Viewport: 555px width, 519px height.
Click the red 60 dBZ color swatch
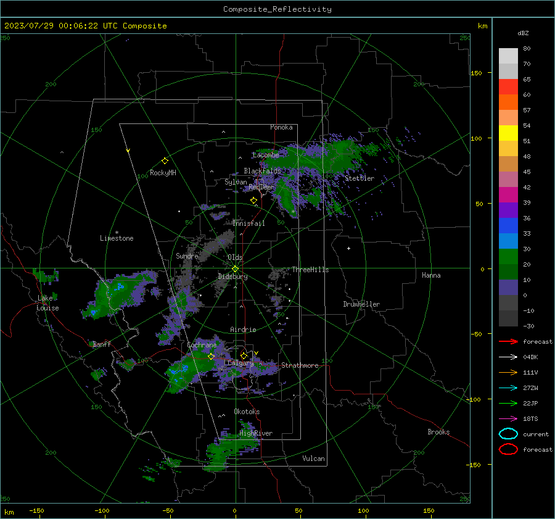pyautogui.click(x=508, y=87)
